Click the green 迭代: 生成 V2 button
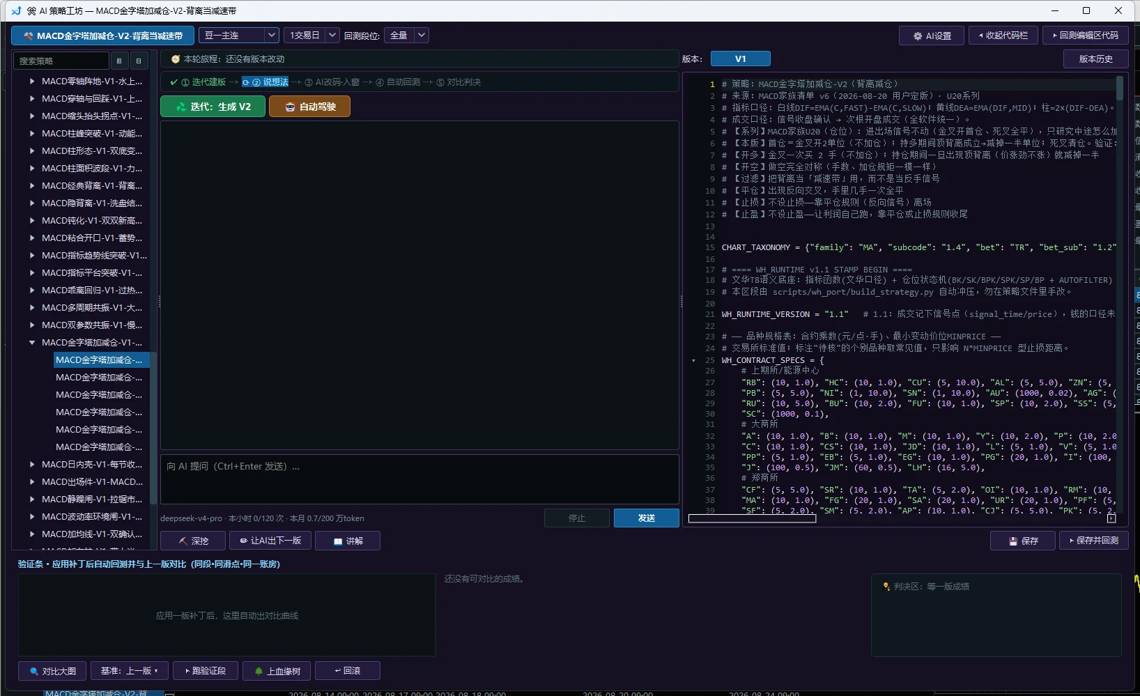The height and width of the screenshot is (696, 1140). (x=213, y=107)
